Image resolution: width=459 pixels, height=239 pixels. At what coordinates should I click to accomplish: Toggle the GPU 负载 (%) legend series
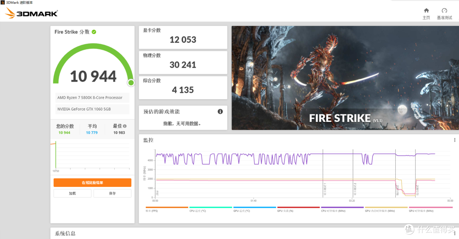pyautogui.click(x=298, y=209)
